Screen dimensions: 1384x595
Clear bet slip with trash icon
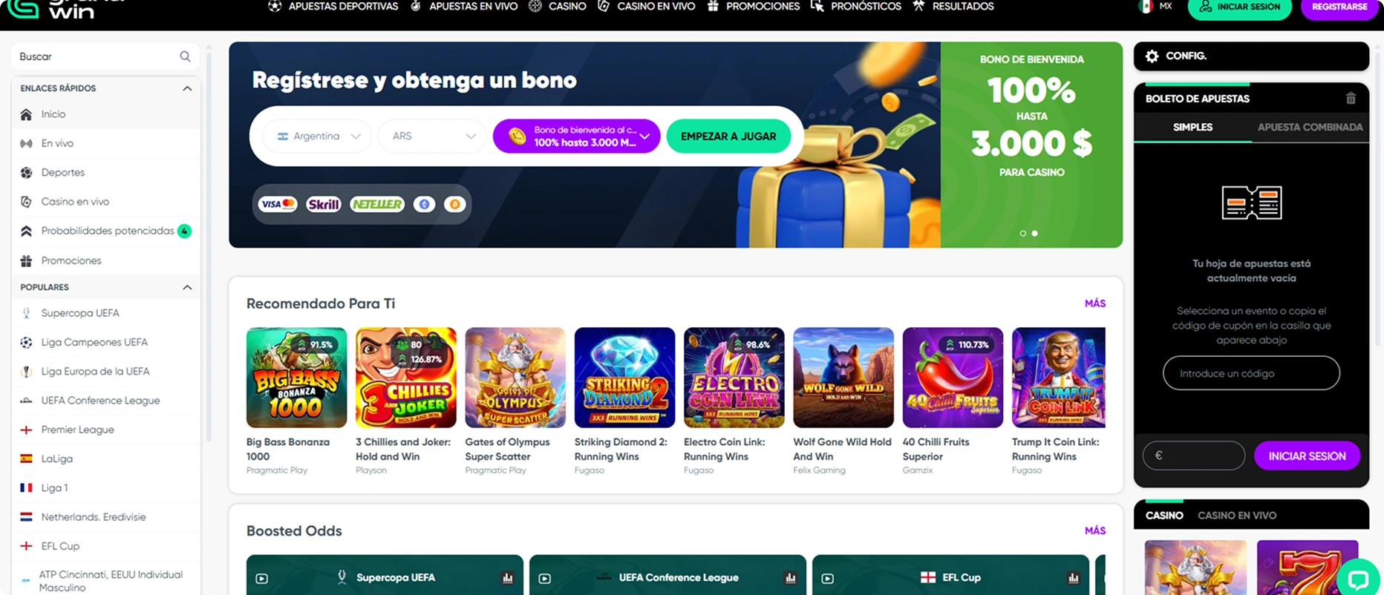1351,99
